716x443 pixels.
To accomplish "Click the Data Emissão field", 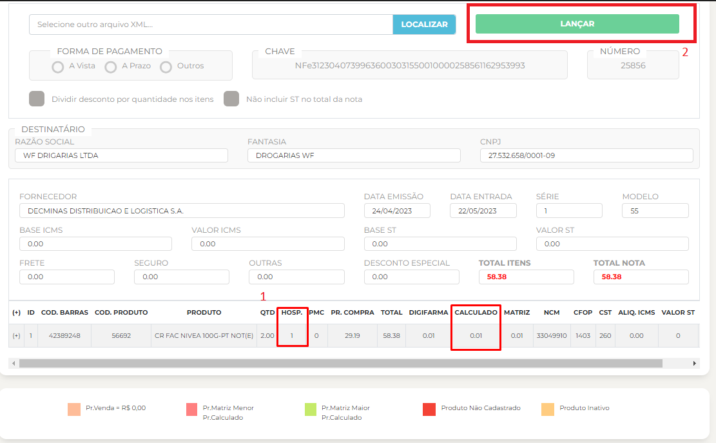I will (397, 211).
